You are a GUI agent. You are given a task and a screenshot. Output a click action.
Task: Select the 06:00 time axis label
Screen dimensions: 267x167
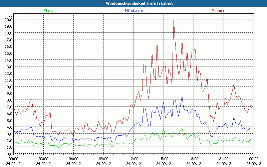pos(73,158)
